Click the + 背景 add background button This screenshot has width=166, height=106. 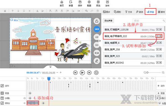[161, 93]
